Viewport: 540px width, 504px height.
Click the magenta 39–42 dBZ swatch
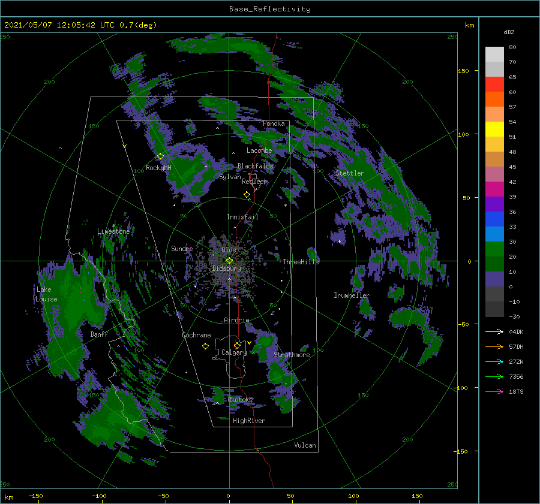tap(494, 189)
